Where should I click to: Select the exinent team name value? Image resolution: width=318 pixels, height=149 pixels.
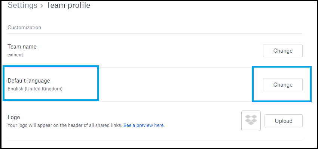[x=15, y=55]
